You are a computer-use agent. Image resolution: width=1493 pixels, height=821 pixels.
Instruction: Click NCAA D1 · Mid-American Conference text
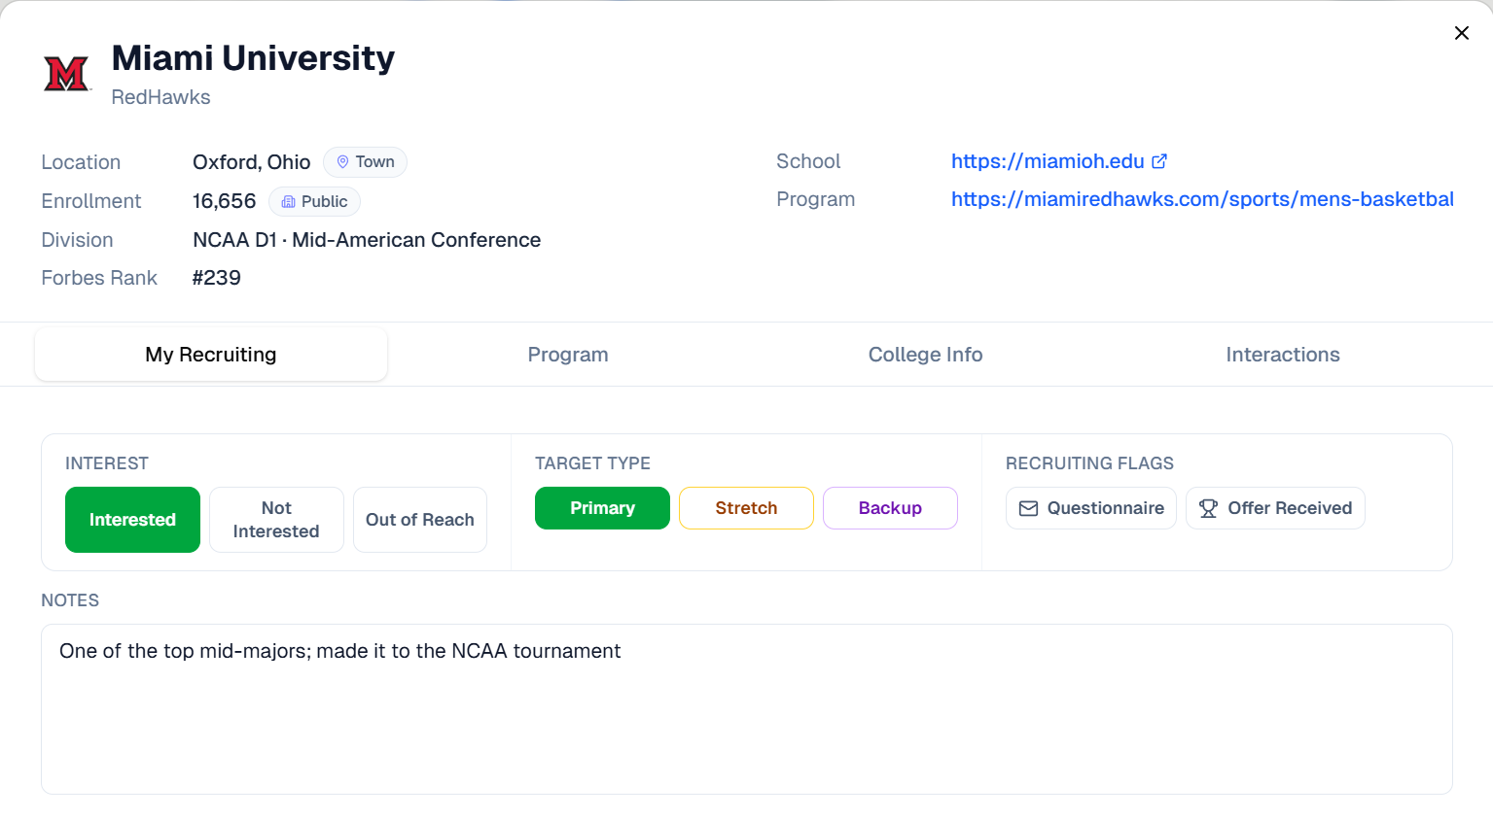tap(367, 240)
